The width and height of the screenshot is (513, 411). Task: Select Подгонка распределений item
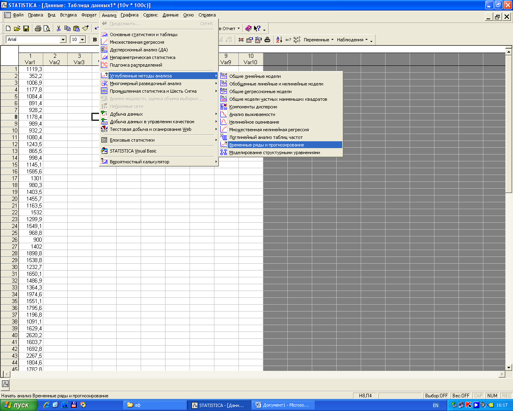click(159, 65)
